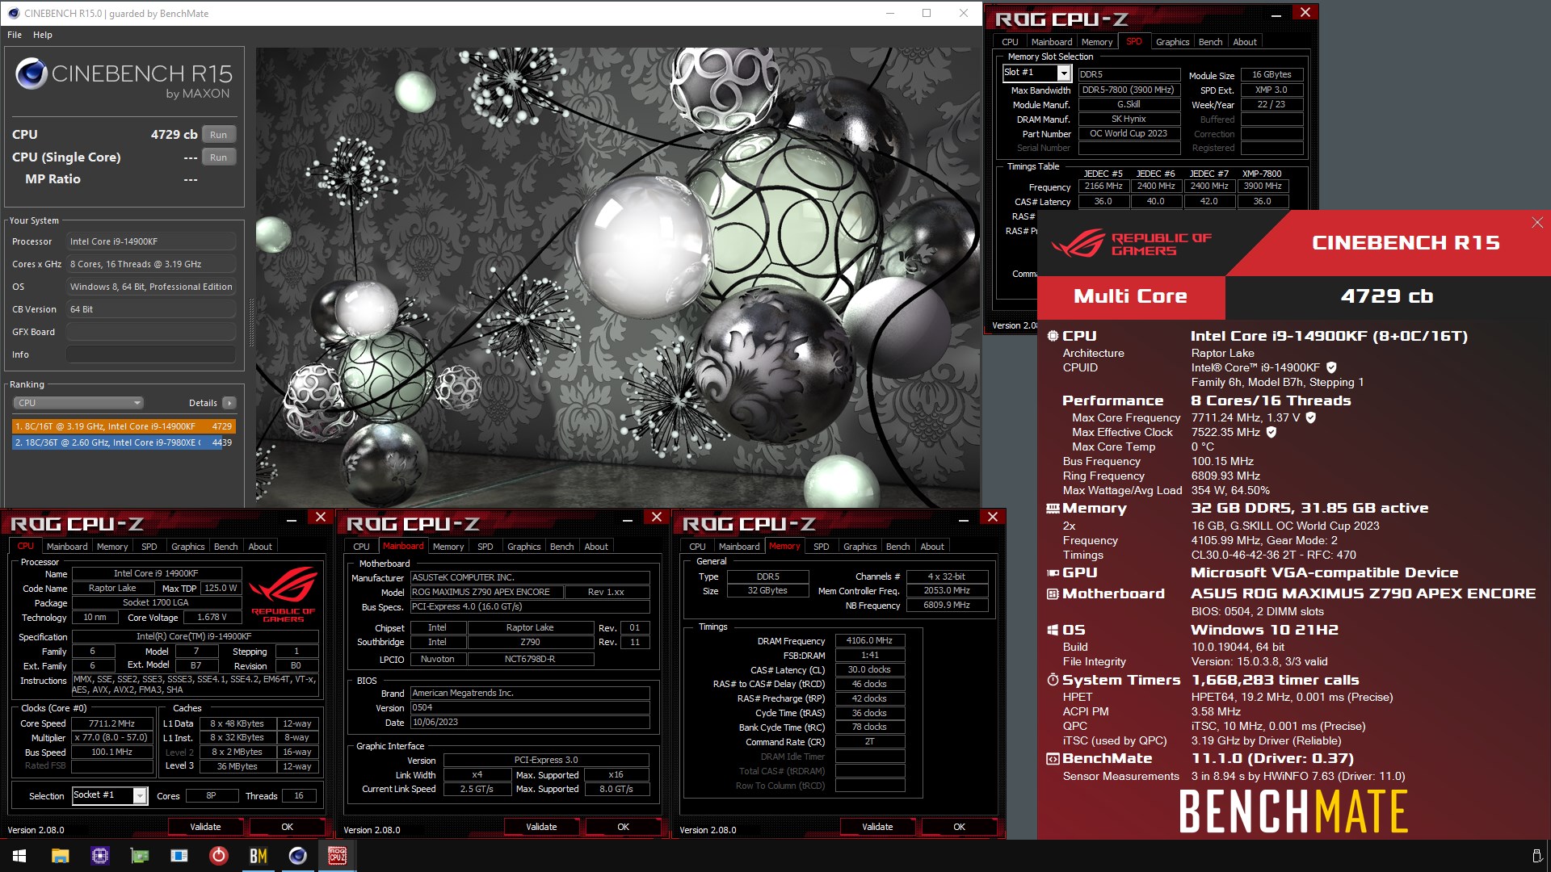Open the purple CPU chip app in taskbar
This screenshot has height=872, width=1551.
tap(99, 856)
